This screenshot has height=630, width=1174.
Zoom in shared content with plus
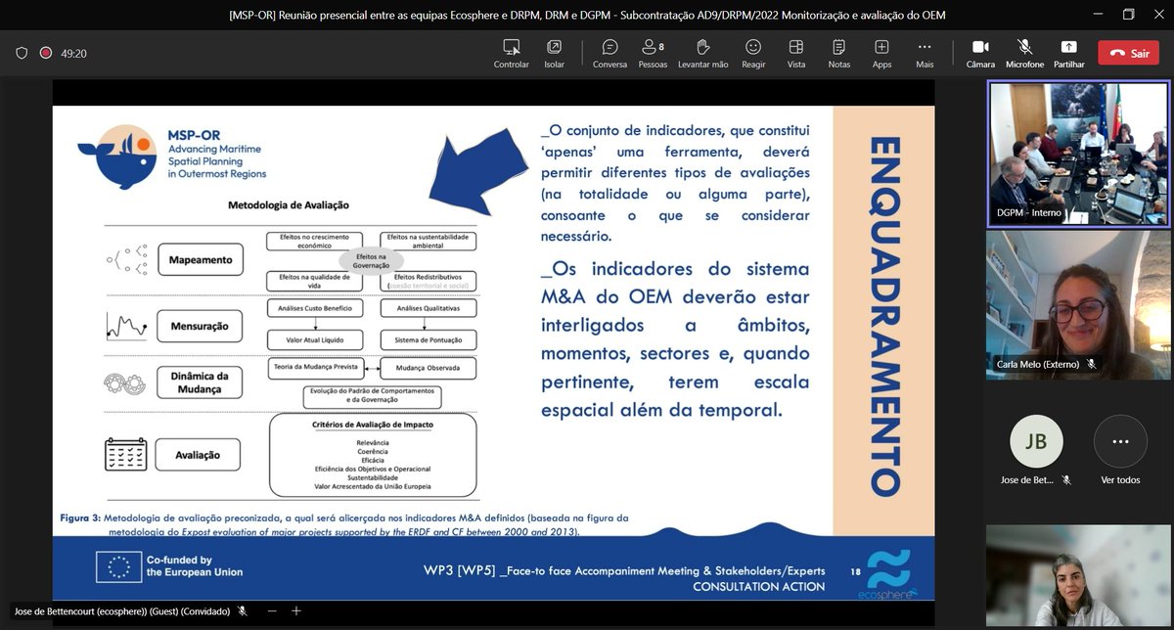pyautogui.click(x=295, y=610)
